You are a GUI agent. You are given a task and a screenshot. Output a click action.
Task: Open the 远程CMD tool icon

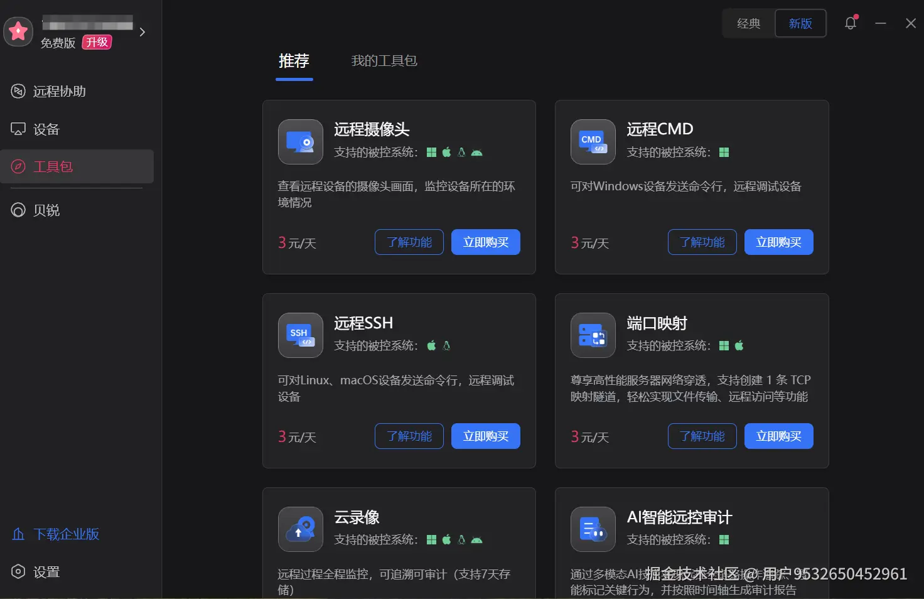(x=593, y=142)
